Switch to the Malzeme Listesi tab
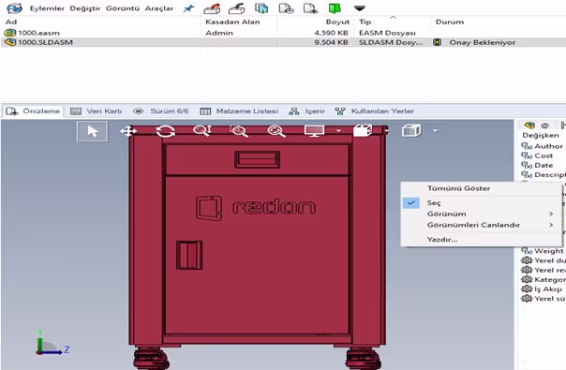 click(x=239, y=111)
